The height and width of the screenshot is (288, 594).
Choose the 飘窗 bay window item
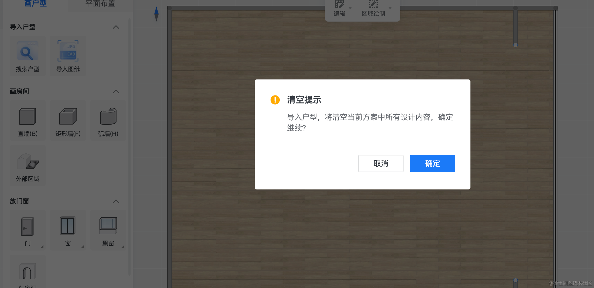108,230
